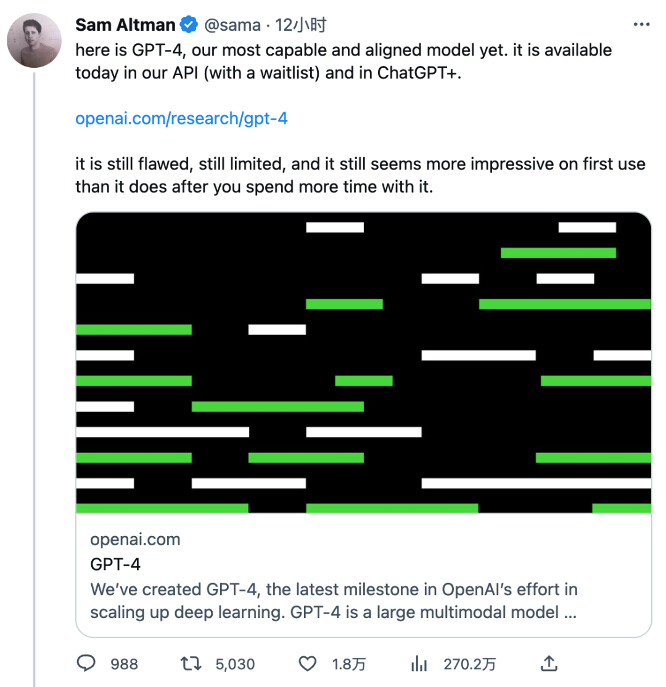Click the retweet icon below the tweet
Viewport: 666px width, 687px height.
(x=191, y=664)
